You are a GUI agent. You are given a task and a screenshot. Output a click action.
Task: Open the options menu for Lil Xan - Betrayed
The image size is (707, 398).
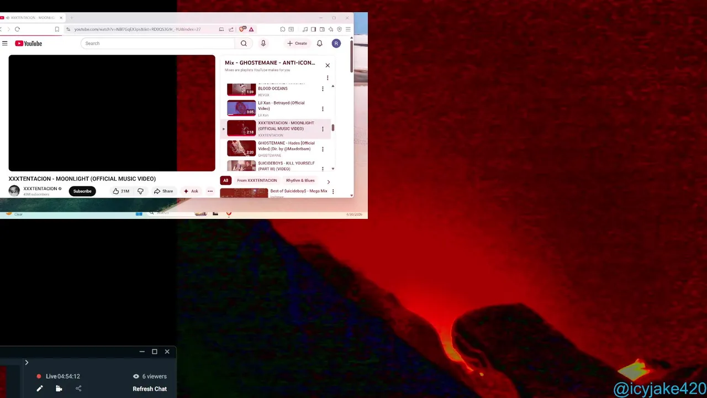323,109
